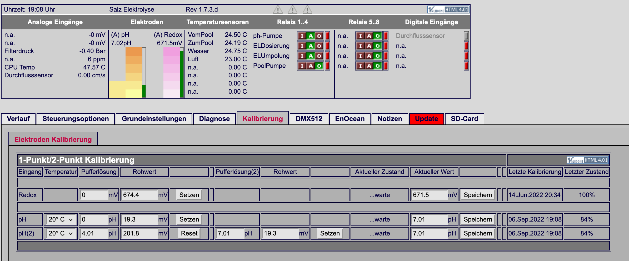Select A mode for ELUmpolung relay
629x261 pixels.
[311, 56]
